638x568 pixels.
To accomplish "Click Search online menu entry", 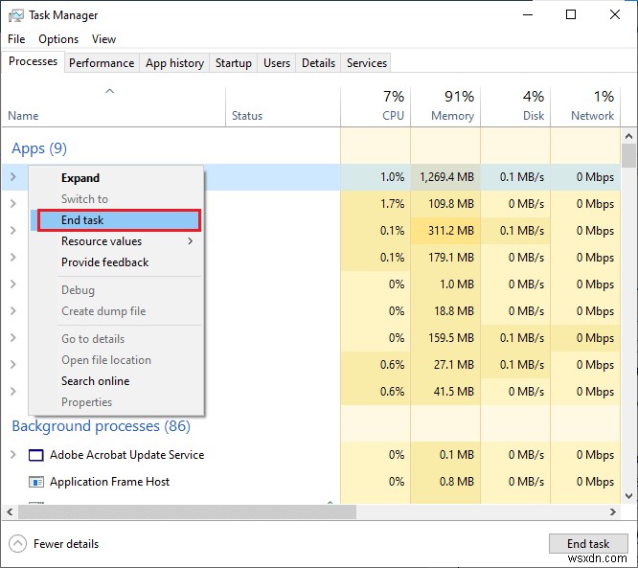I will coord(95,381).
